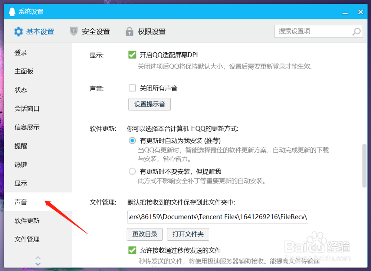Click the 打开文件夹 button
This screenshot has height=271, width=371.
click(x=188, y=234)
